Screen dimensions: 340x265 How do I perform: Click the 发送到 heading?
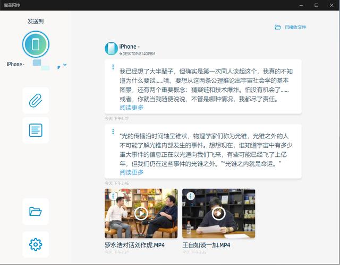pos(36,21)
